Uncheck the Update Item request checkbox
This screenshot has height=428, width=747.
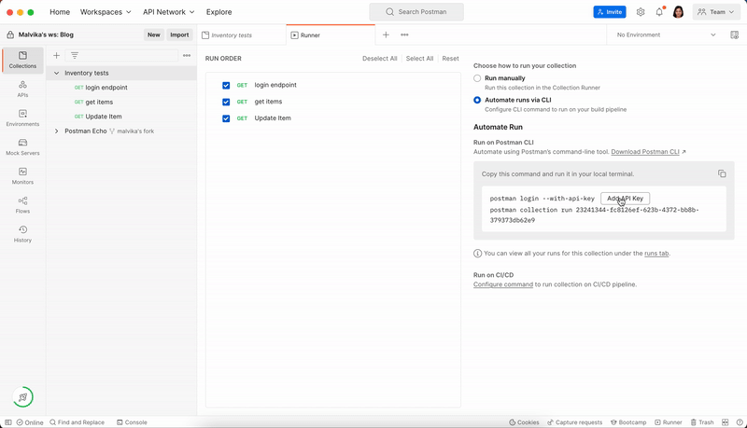tap(226, 118)
